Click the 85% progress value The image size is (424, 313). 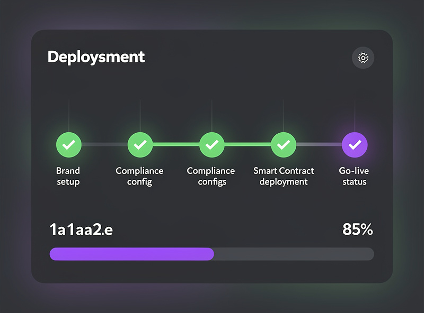click(358, 230)
